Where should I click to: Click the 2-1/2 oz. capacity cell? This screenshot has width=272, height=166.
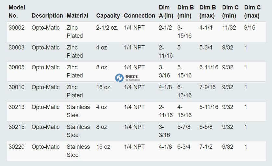pos(107,28)
